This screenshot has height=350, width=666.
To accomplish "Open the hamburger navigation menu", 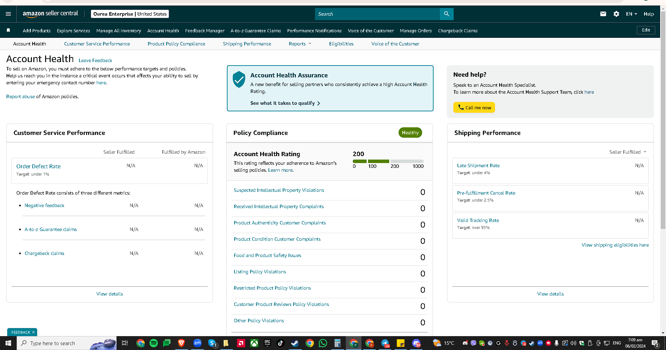I will click(x=8, y=14).
